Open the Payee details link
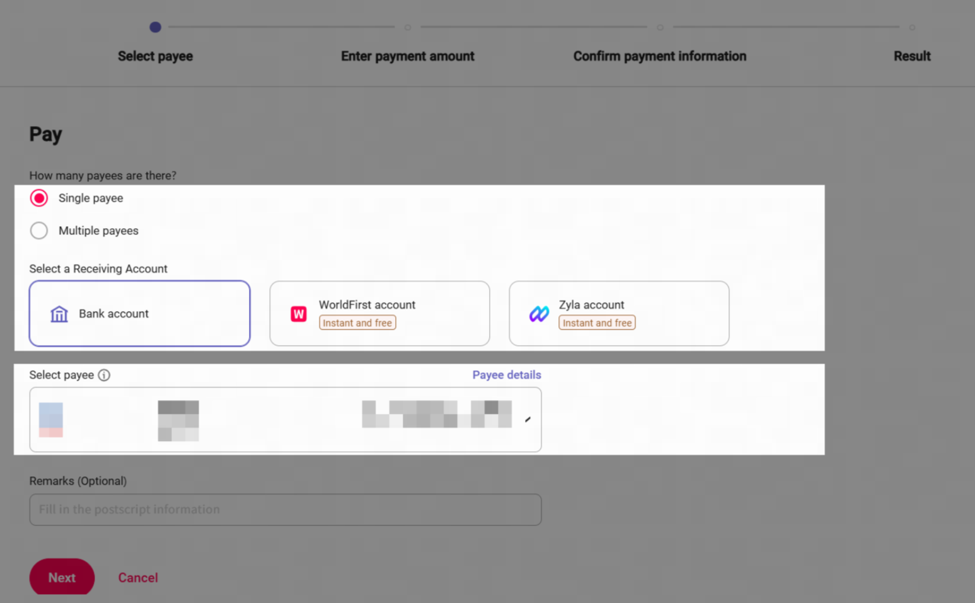 point(507,375)
